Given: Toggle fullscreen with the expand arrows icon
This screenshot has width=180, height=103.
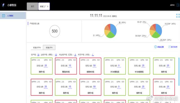Looking at the screenshot, I should [x=178, y=16].
